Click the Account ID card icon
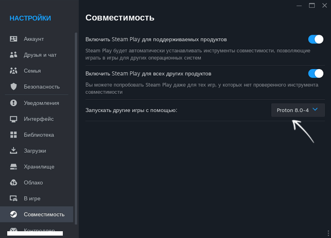The width and height of the screenshot is (331, 238). coord(14,39)
